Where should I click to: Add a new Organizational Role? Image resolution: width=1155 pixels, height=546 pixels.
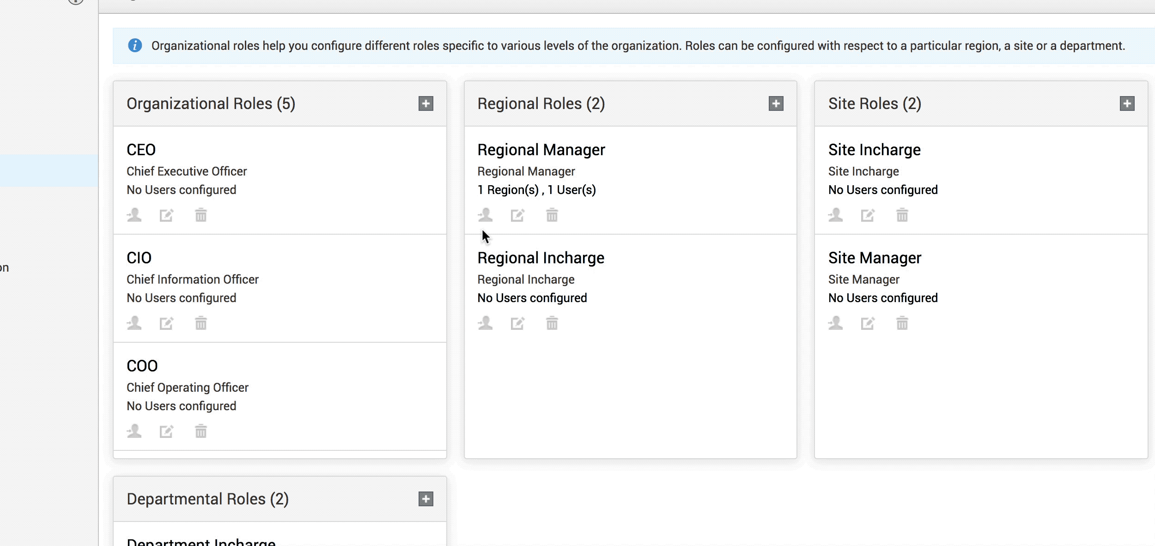tap(426, 103)
